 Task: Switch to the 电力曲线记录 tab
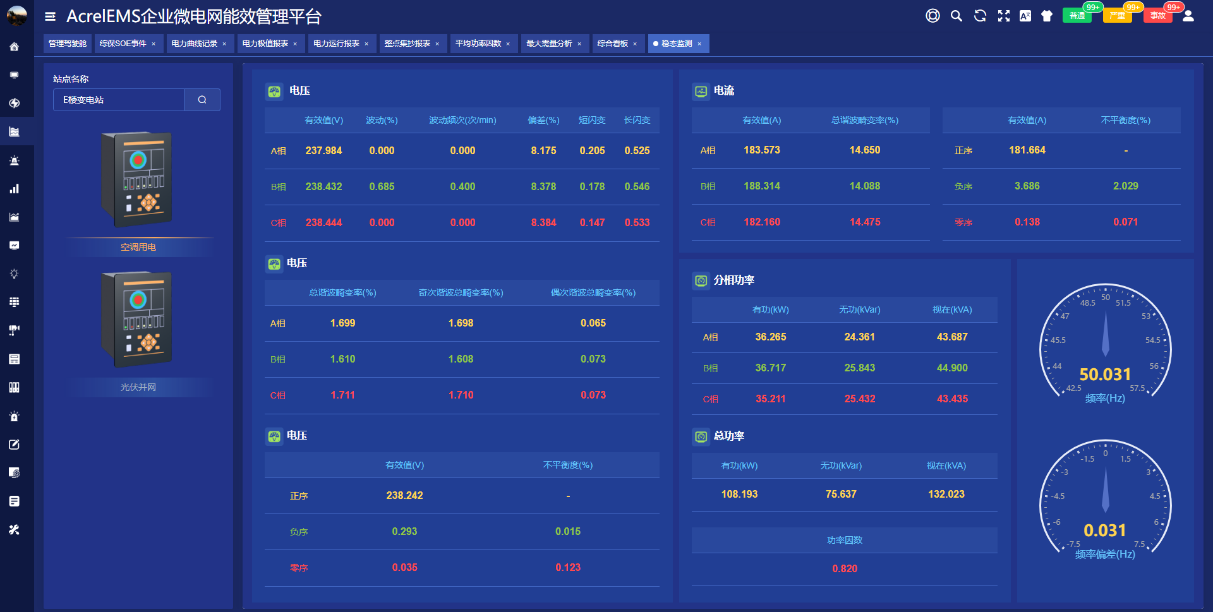[x=194, y=44]
